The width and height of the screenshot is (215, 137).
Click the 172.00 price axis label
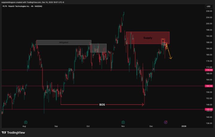coord(209,67)
